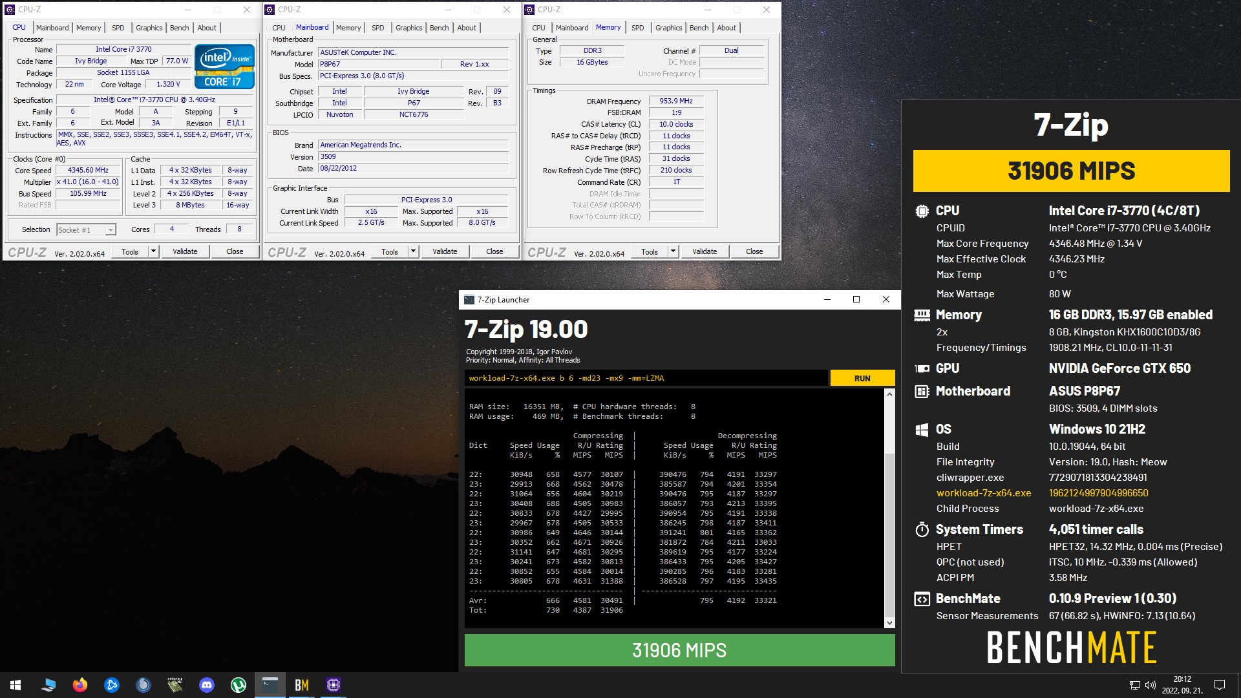Open About tab in CPU-Z Memory window

[x=727, y=28]
